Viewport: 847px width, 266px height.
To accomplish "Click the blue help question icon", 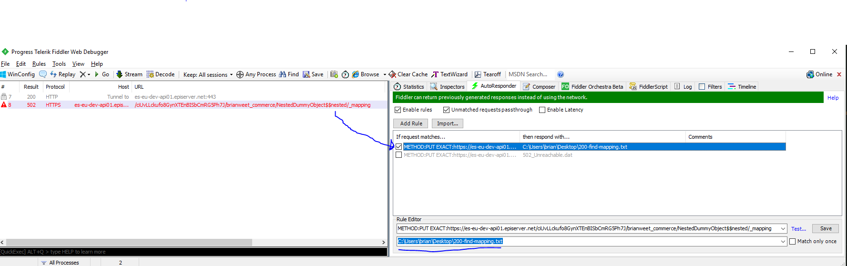I will click(561, 74).
